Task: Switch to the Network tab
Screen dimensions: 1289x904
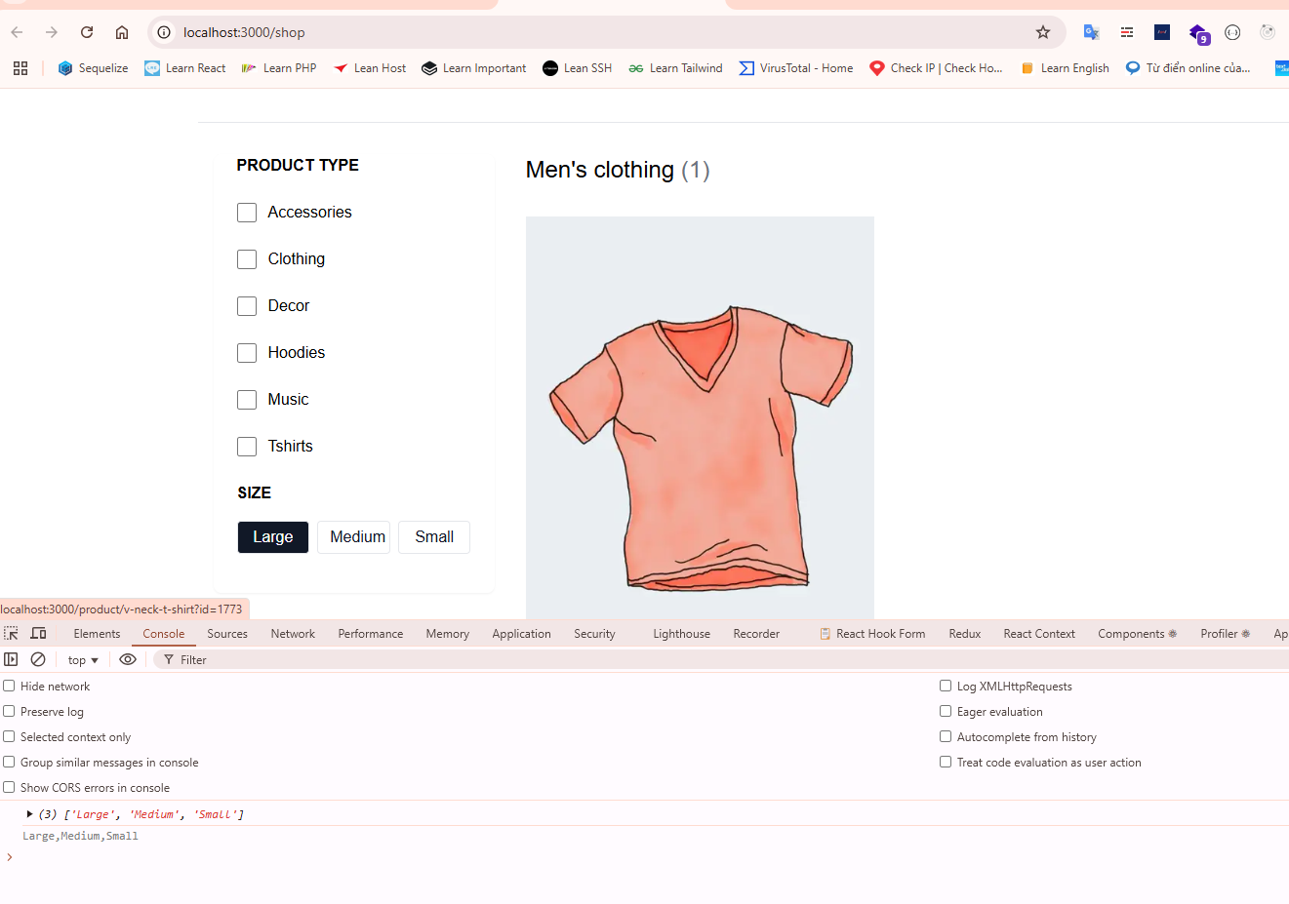Action: click(293, 634)
